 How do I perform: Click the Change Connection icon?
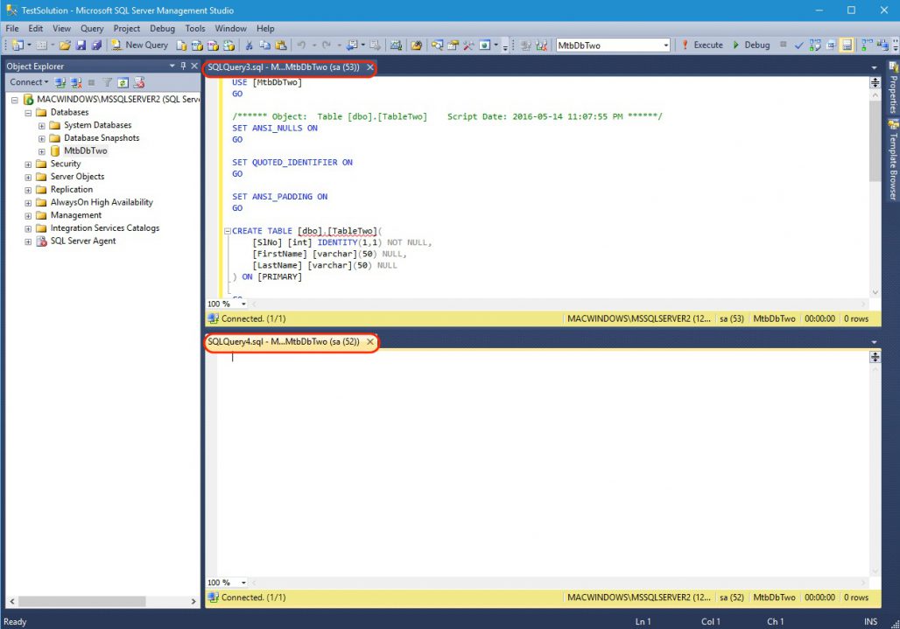(x=541, y=45)
